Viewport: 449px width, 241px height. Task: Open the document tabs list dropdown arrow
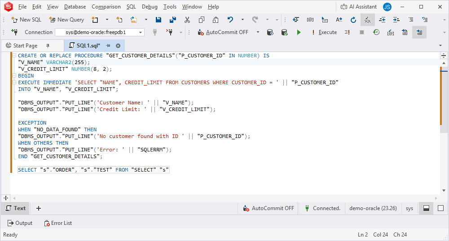point(440,46)
